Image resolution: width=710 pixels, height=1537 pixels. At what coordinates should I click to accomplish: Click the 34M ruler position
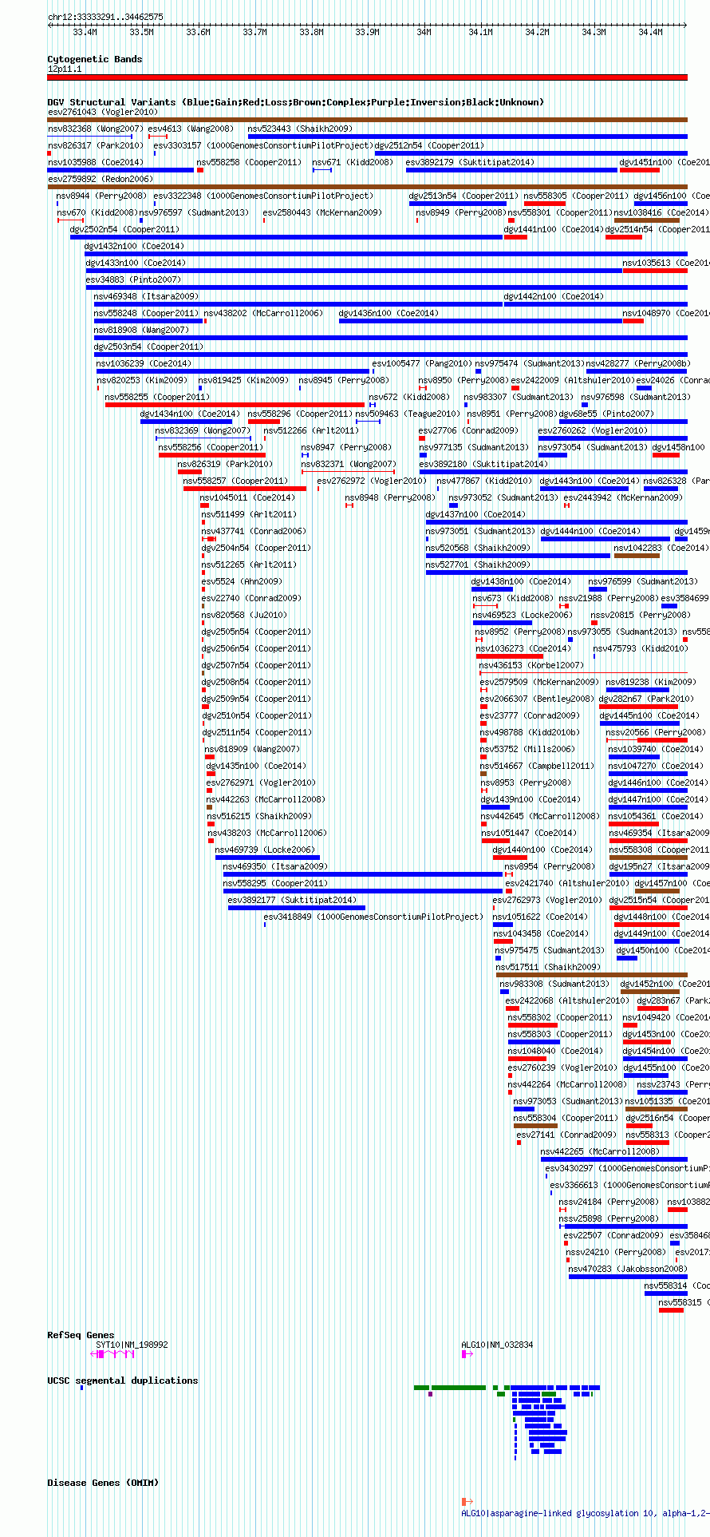tap(424, 33)
